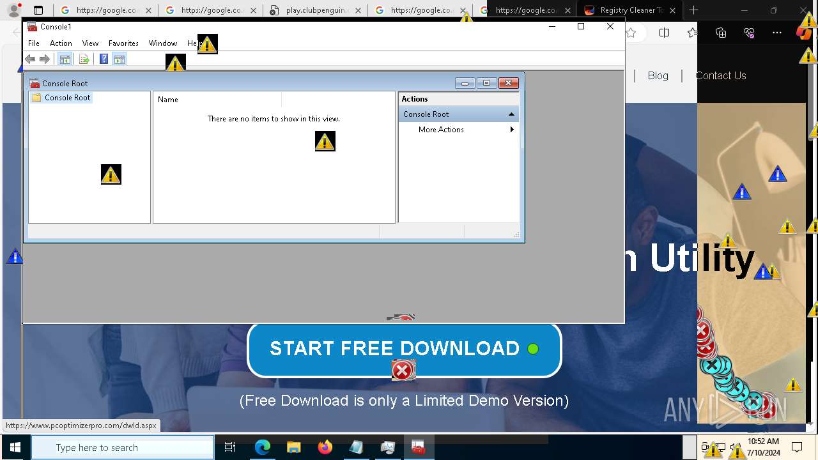
Task: Open Microsoft Edge from the taskbar
Action: pos(263,447)
